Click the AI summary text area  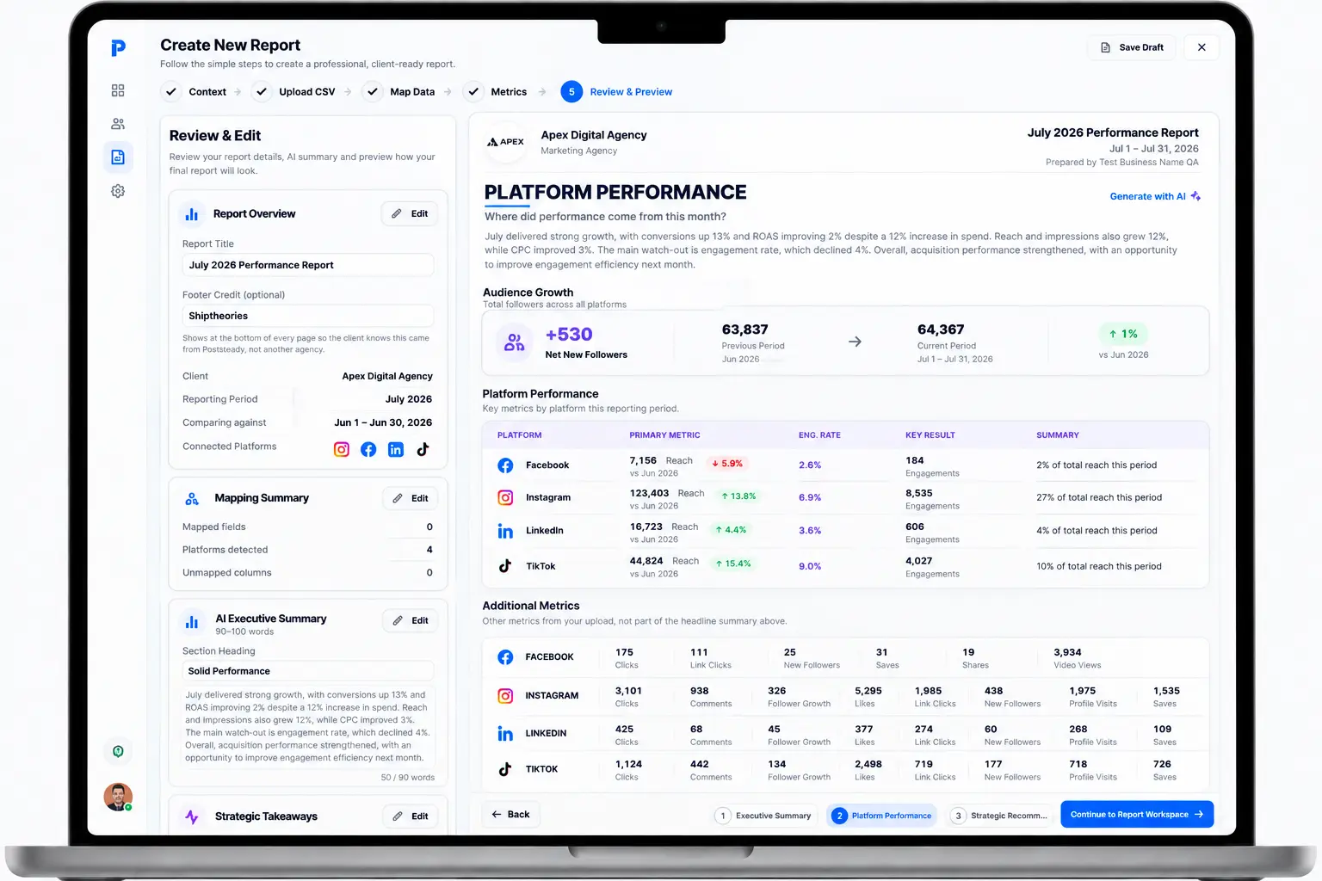(307, 726)
